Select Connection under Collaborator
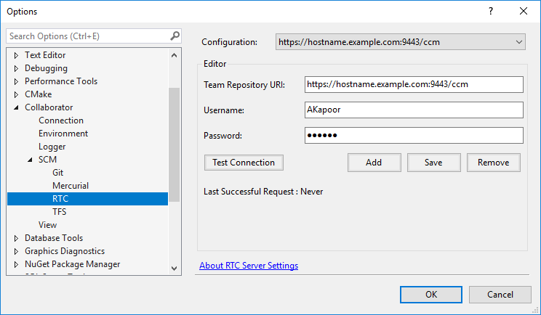The height and width of the screenshot is (315, 541). tap(61, 120)
